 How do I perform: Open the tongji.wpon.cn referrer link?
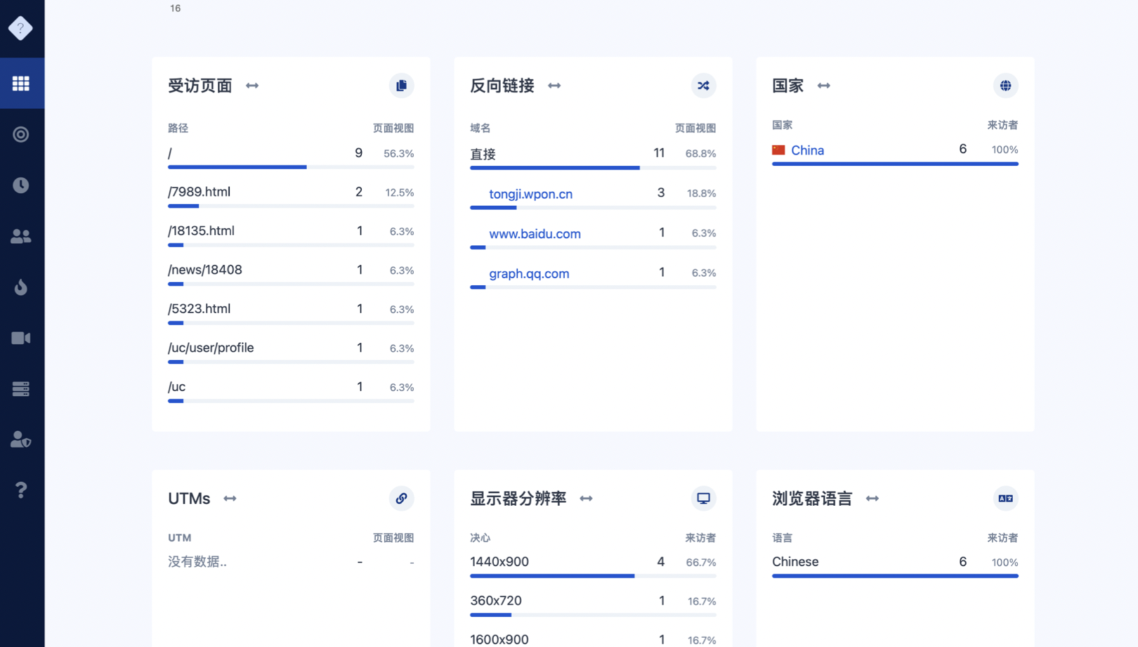pos(531,194)
